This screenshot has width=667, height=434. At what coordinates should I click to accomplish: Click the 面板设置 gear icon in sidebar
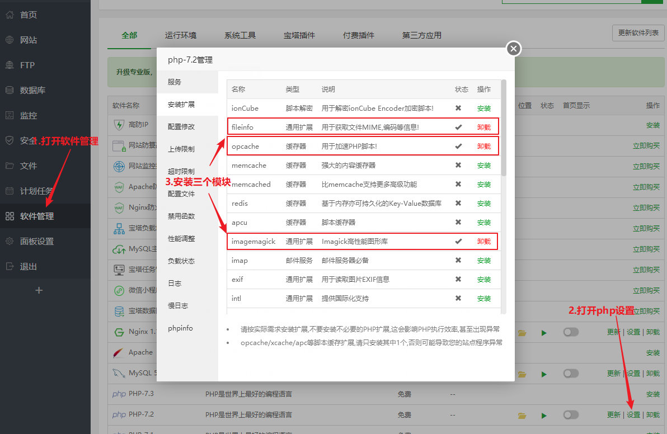tap(10, 241)
